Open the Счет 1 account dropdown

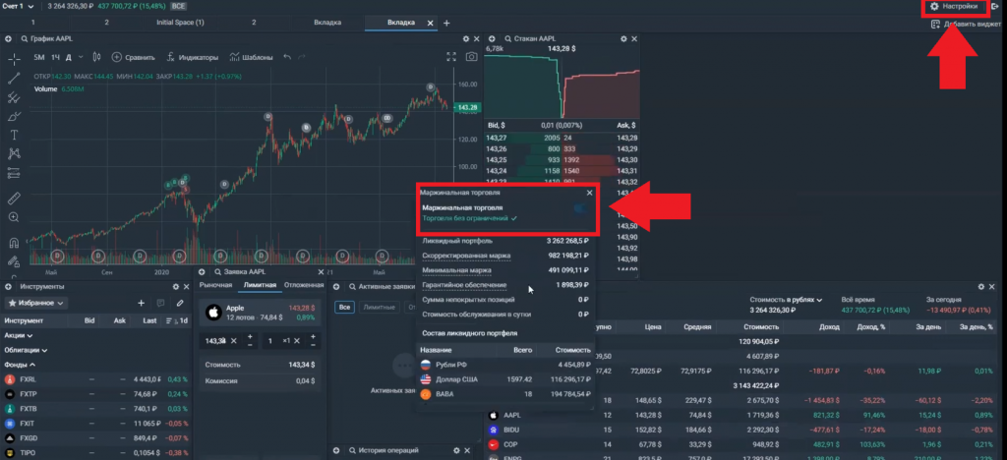click(20, 7)
